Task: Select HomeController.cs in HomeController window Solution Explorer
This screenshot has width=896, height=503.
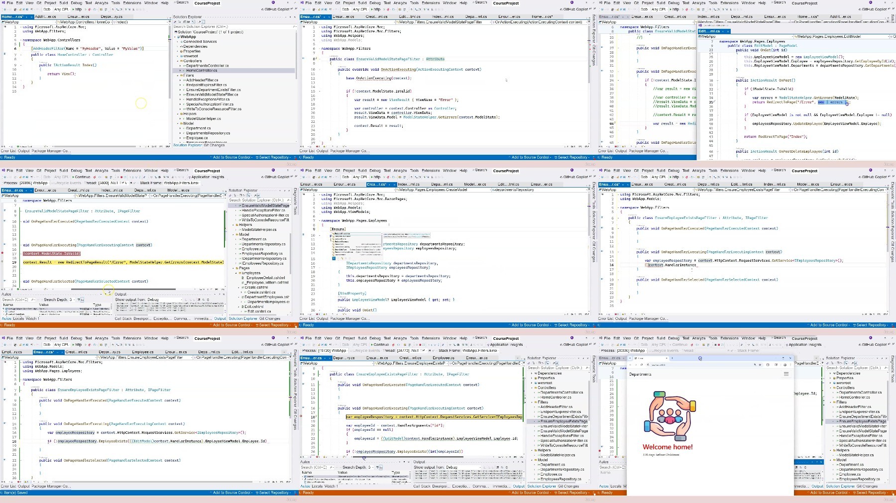Action: pos(202,70)
